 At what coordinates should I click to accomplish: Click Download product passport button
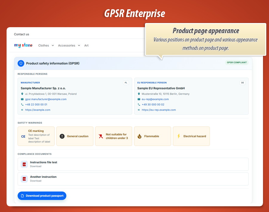(42, 196)
